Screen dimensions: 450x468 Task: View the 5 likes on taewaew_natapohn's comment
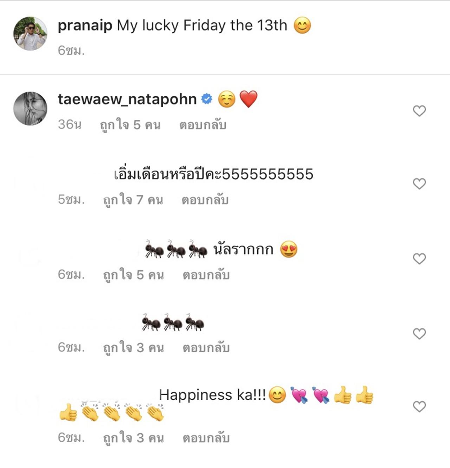[130, 125]
